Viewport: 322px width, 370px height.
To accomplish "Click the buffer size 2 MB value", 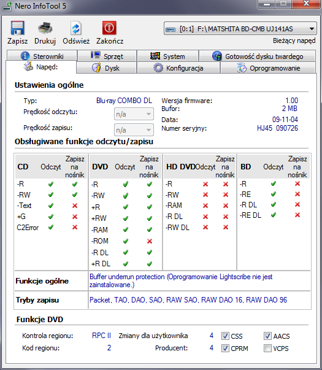I will coord(289,109).
